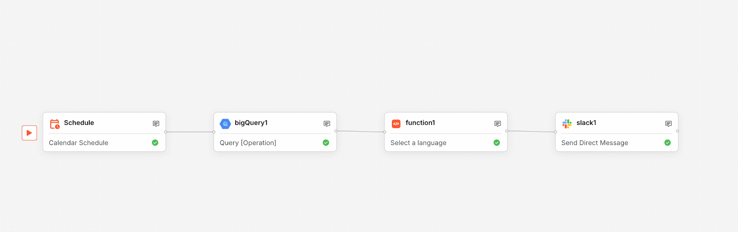Screen dimensions: 738x232
Task: Click green status check on bigQuery1 node
Action: tap(326, 143)
